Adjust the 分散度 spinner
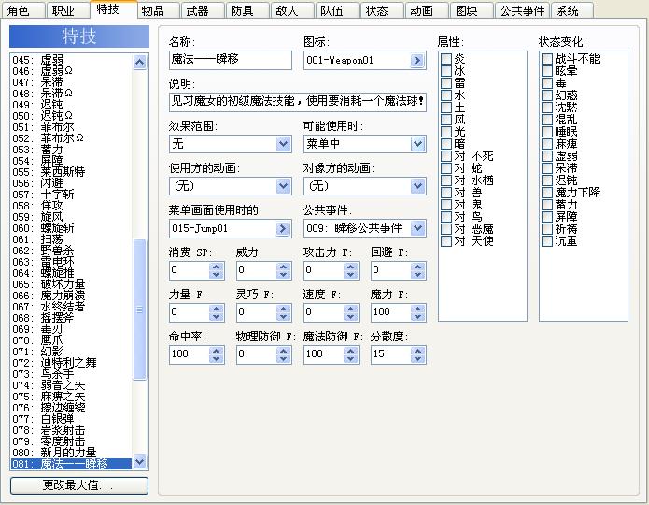This screenshot has width=649, height=505. click(x=417, y=354)
